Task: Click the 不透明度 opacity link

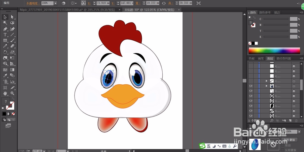Action: coord(33,3)
